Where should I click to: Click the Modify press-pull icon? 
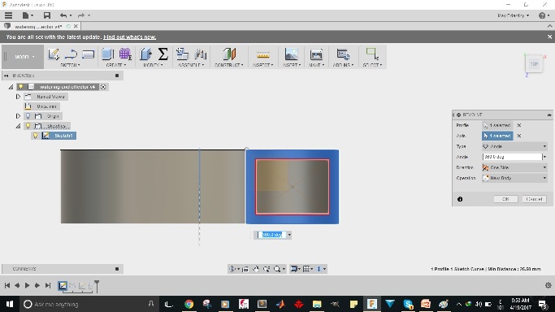[145, 54]
